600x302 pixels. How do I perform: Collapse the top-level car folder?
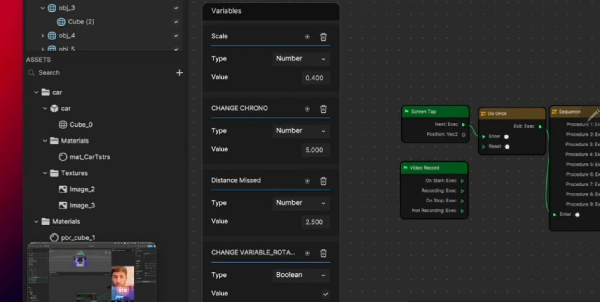tap(36, 93)
